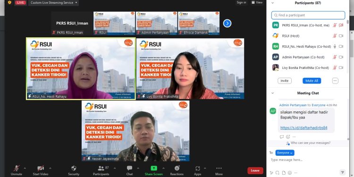Show next gallery page with blue arrow
Image resolution: width=354 pixels, height=177 pixels.
tap(227, 23)
